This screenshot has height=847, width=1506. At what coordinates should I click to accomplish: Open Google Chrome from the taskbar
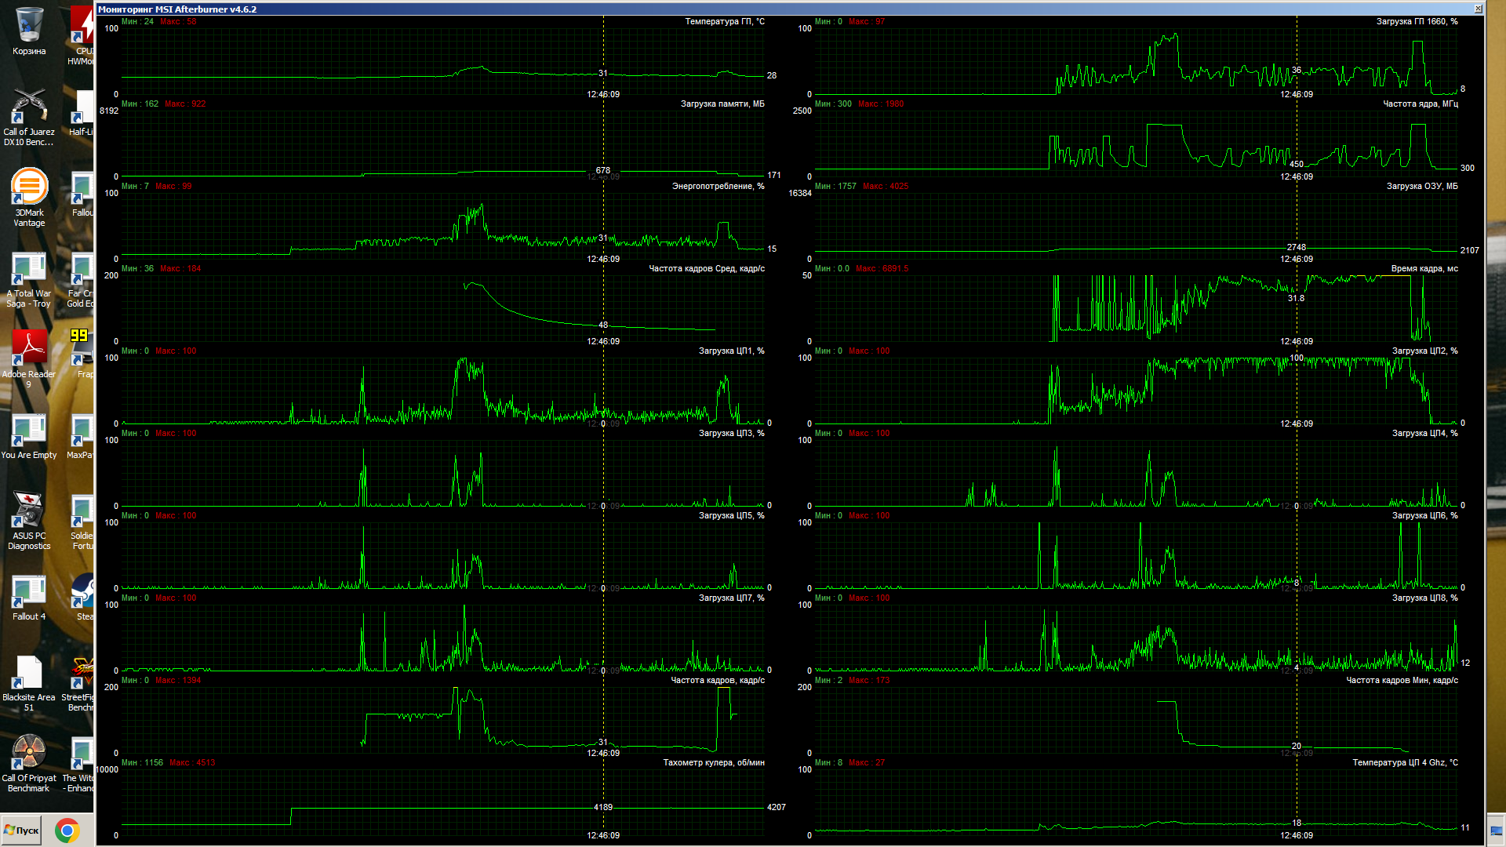point(67,831)
